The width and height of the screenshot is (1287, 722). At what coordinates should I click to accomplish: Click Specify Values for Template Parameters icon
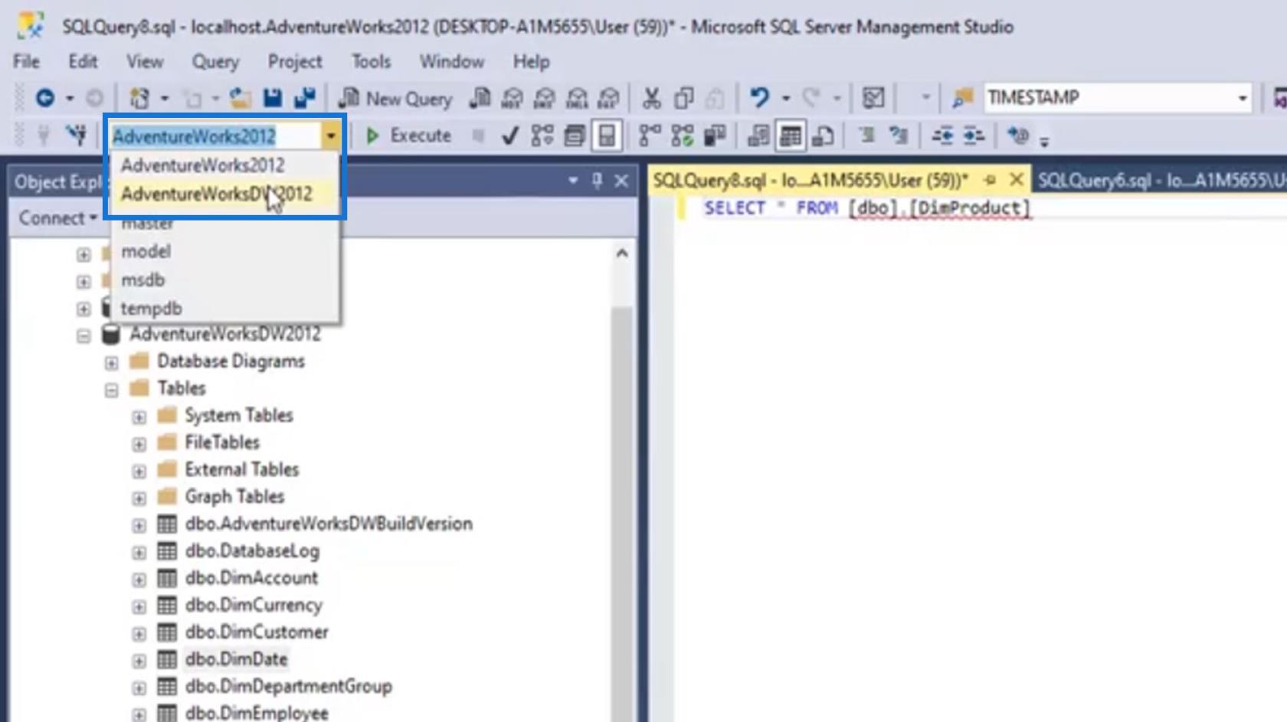click(x=1018, y=136)
